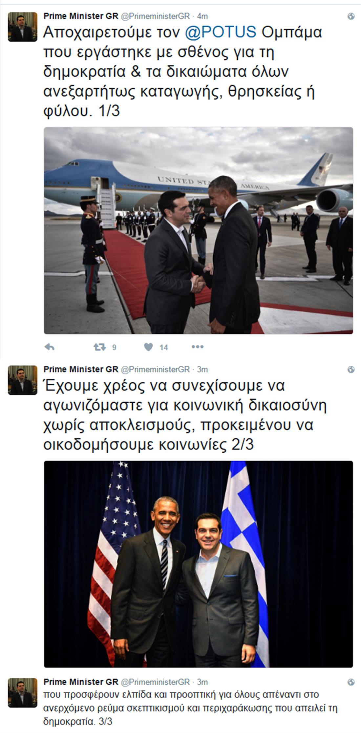Open the 3m timestamp of second tweet
Screen dimensions: 361x733
tap(202, 369)
